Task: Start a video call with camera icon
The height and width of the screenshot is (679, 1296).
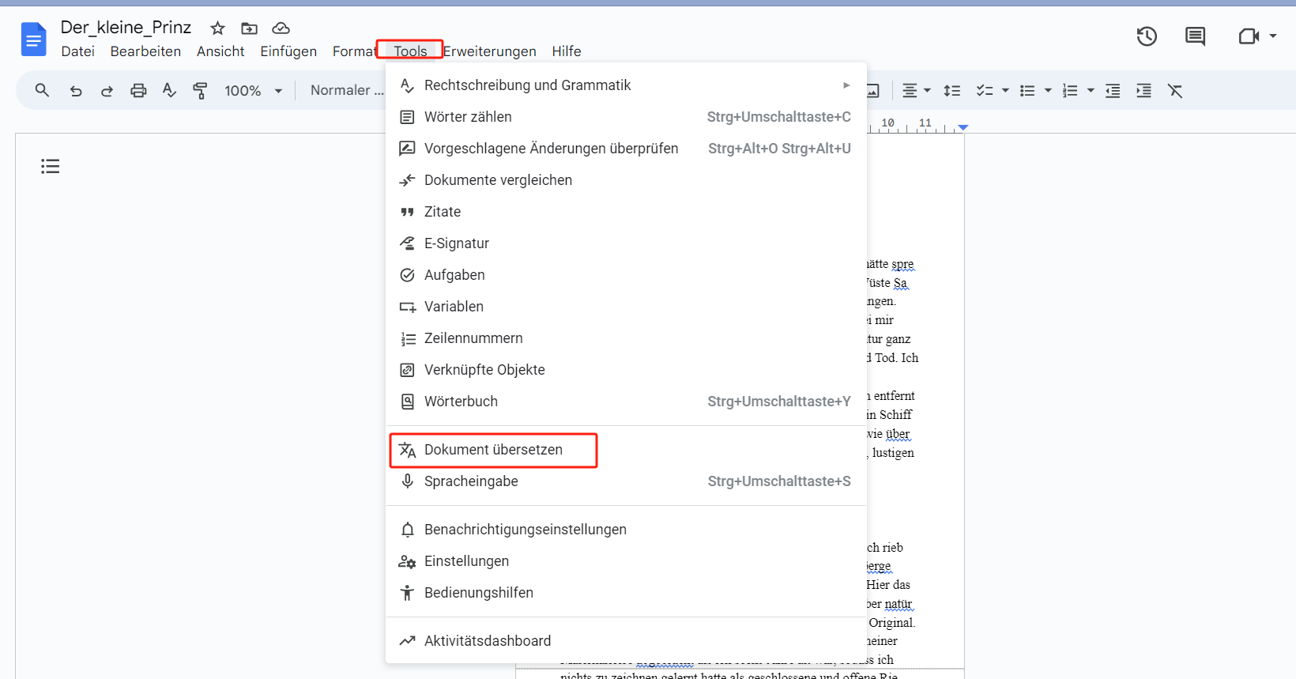Action: (x=1249, y=36)
